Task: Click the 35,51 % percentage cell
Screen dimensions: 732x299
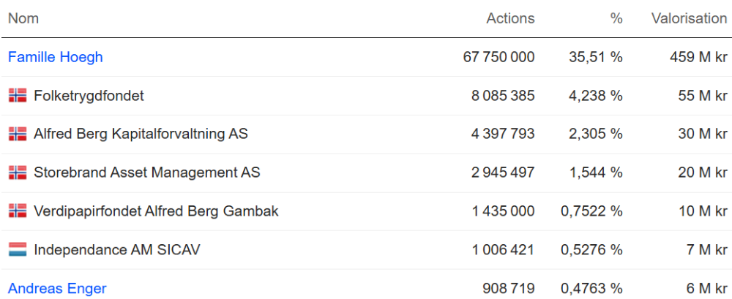Action: 595,57
